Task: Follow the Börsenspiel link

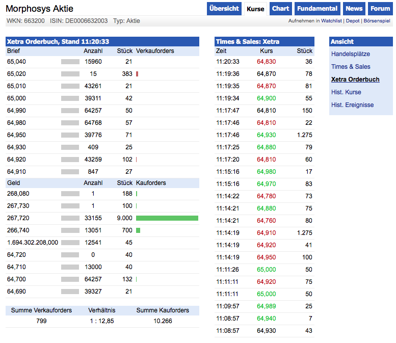Action: [x=377, y=21]
